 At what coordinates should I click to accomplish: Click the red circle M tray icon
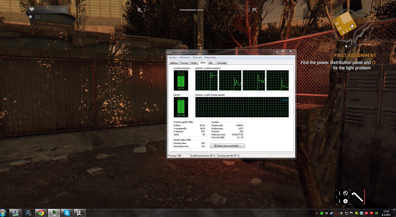(x=367, y=213)
